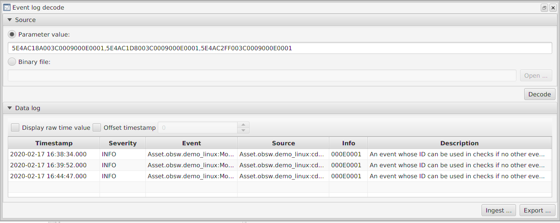Image resolution: width=560 pixels, height=223 pixels.
Task: Click Event cell in the 16:39:52 row
Action: pos(191,165)
